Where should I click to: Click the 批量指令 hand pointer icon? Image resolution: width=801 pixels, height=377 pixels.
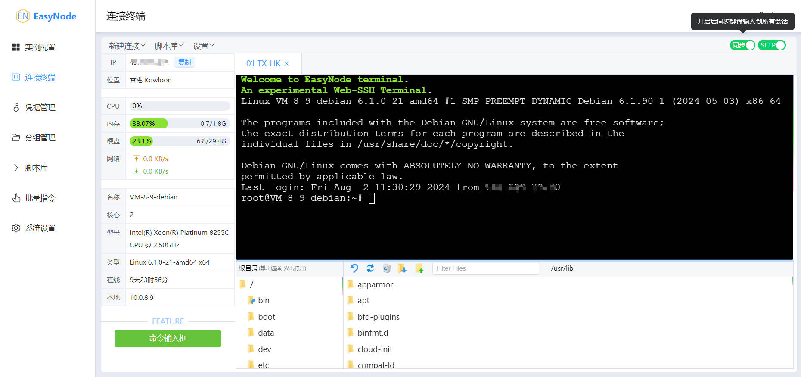pos(16,198)
